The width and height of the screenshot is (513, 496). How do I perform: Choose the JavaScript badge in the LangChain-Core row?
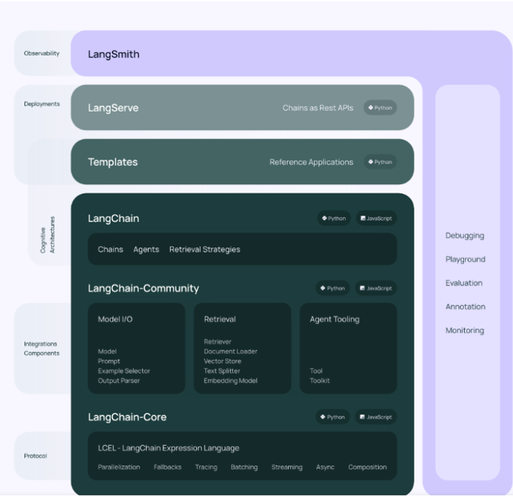point(376,417)
